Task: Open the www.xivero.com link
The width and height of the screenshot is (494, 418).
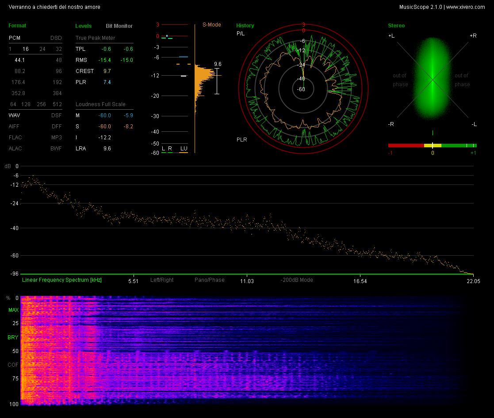Action: (x=465, y=7)
